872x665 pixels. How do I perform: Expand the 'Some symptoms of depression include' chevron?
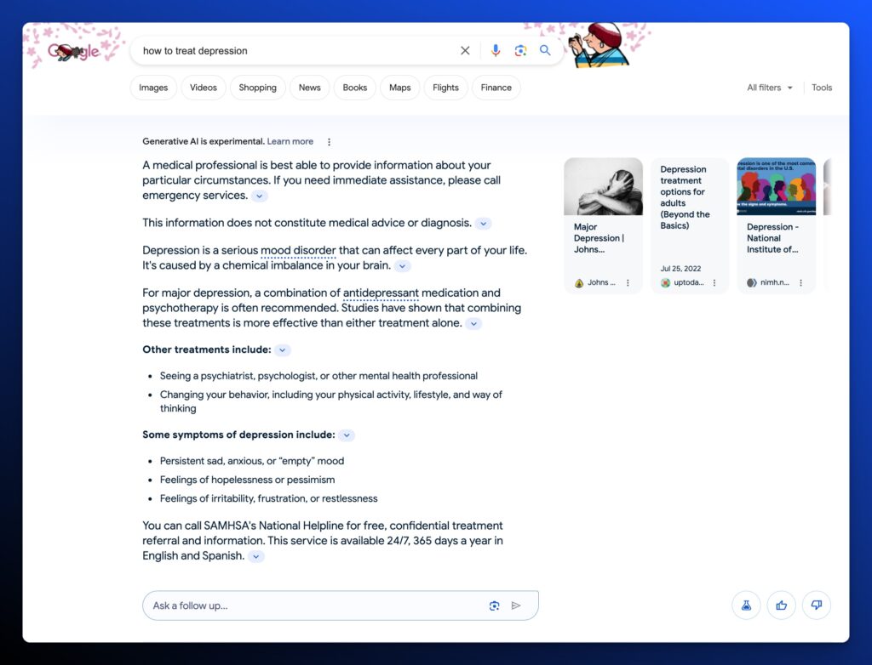tap(347, 435)
